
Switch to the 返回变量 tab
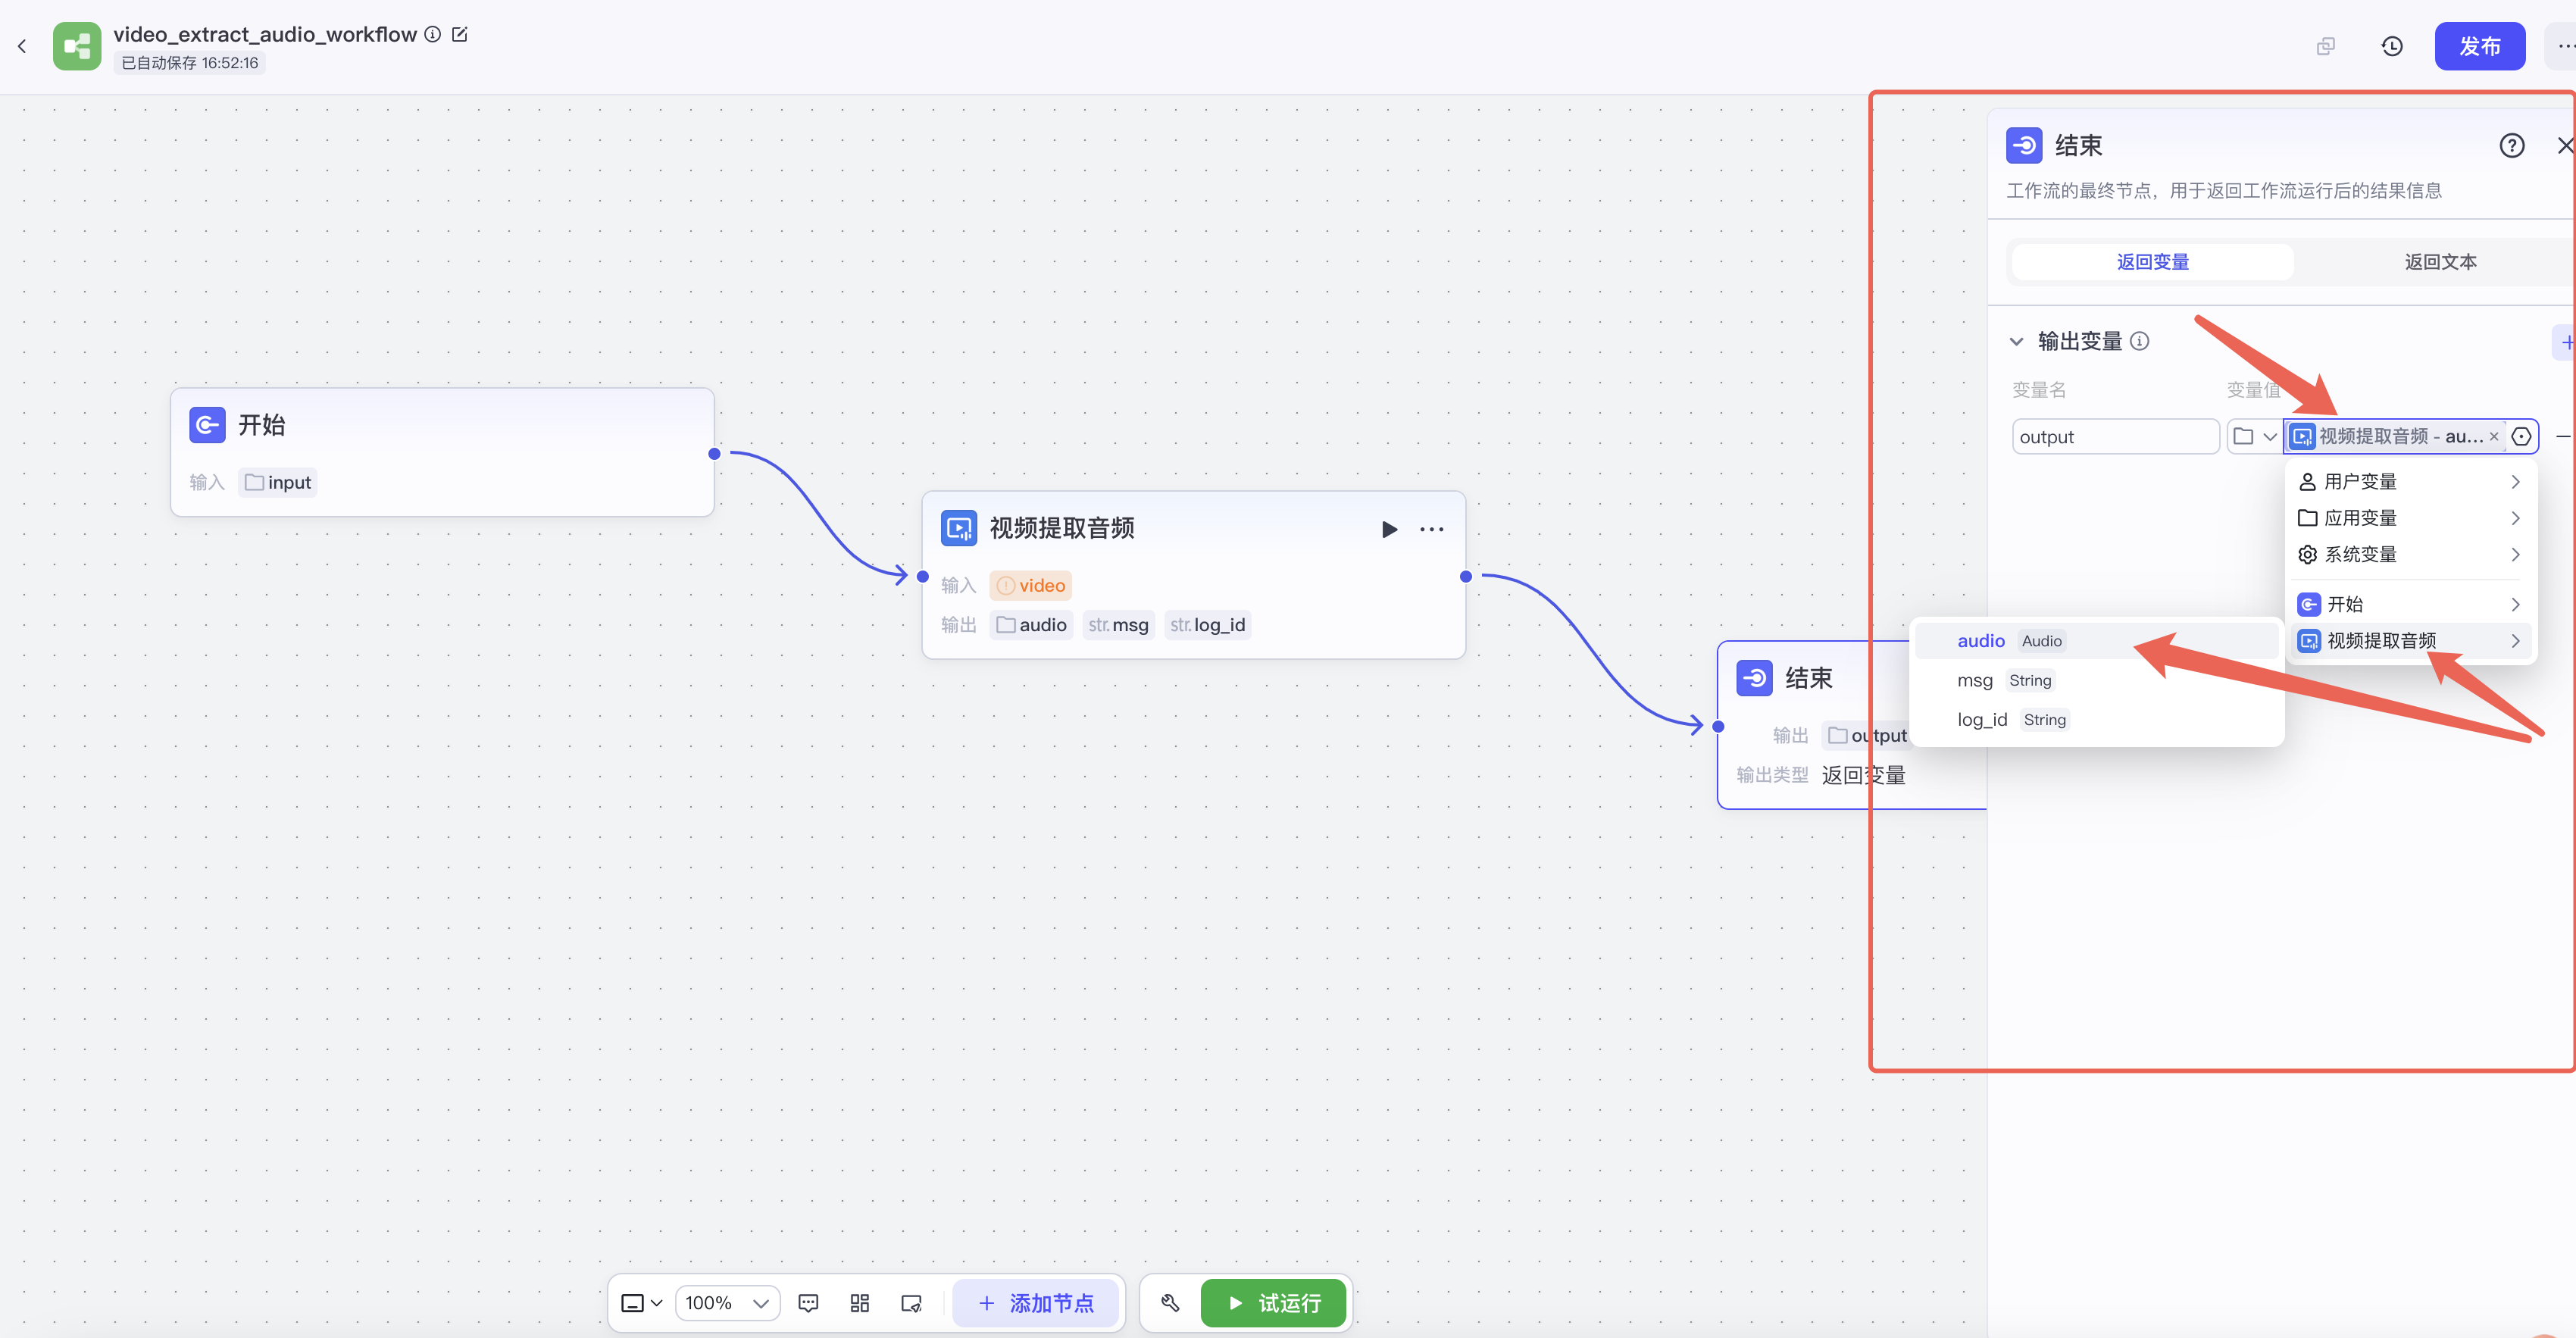[x=2153, y=262]
